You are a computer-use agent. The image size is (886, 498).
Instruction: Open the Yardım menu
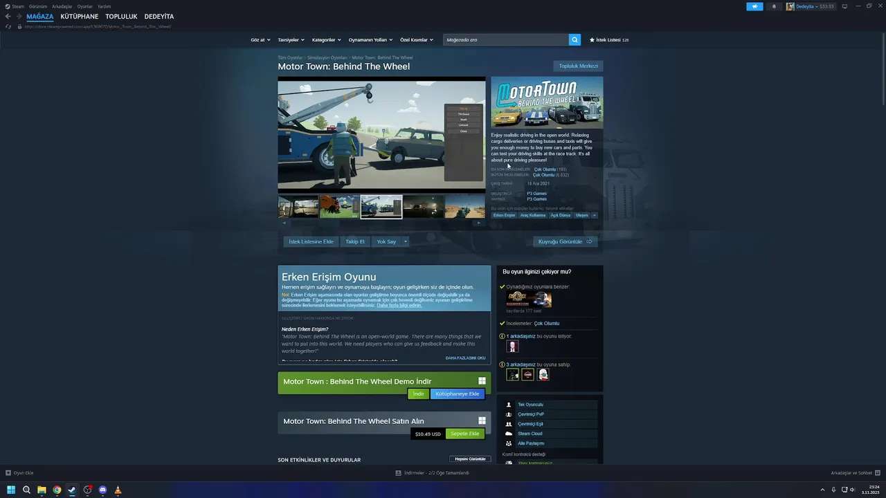104,6
